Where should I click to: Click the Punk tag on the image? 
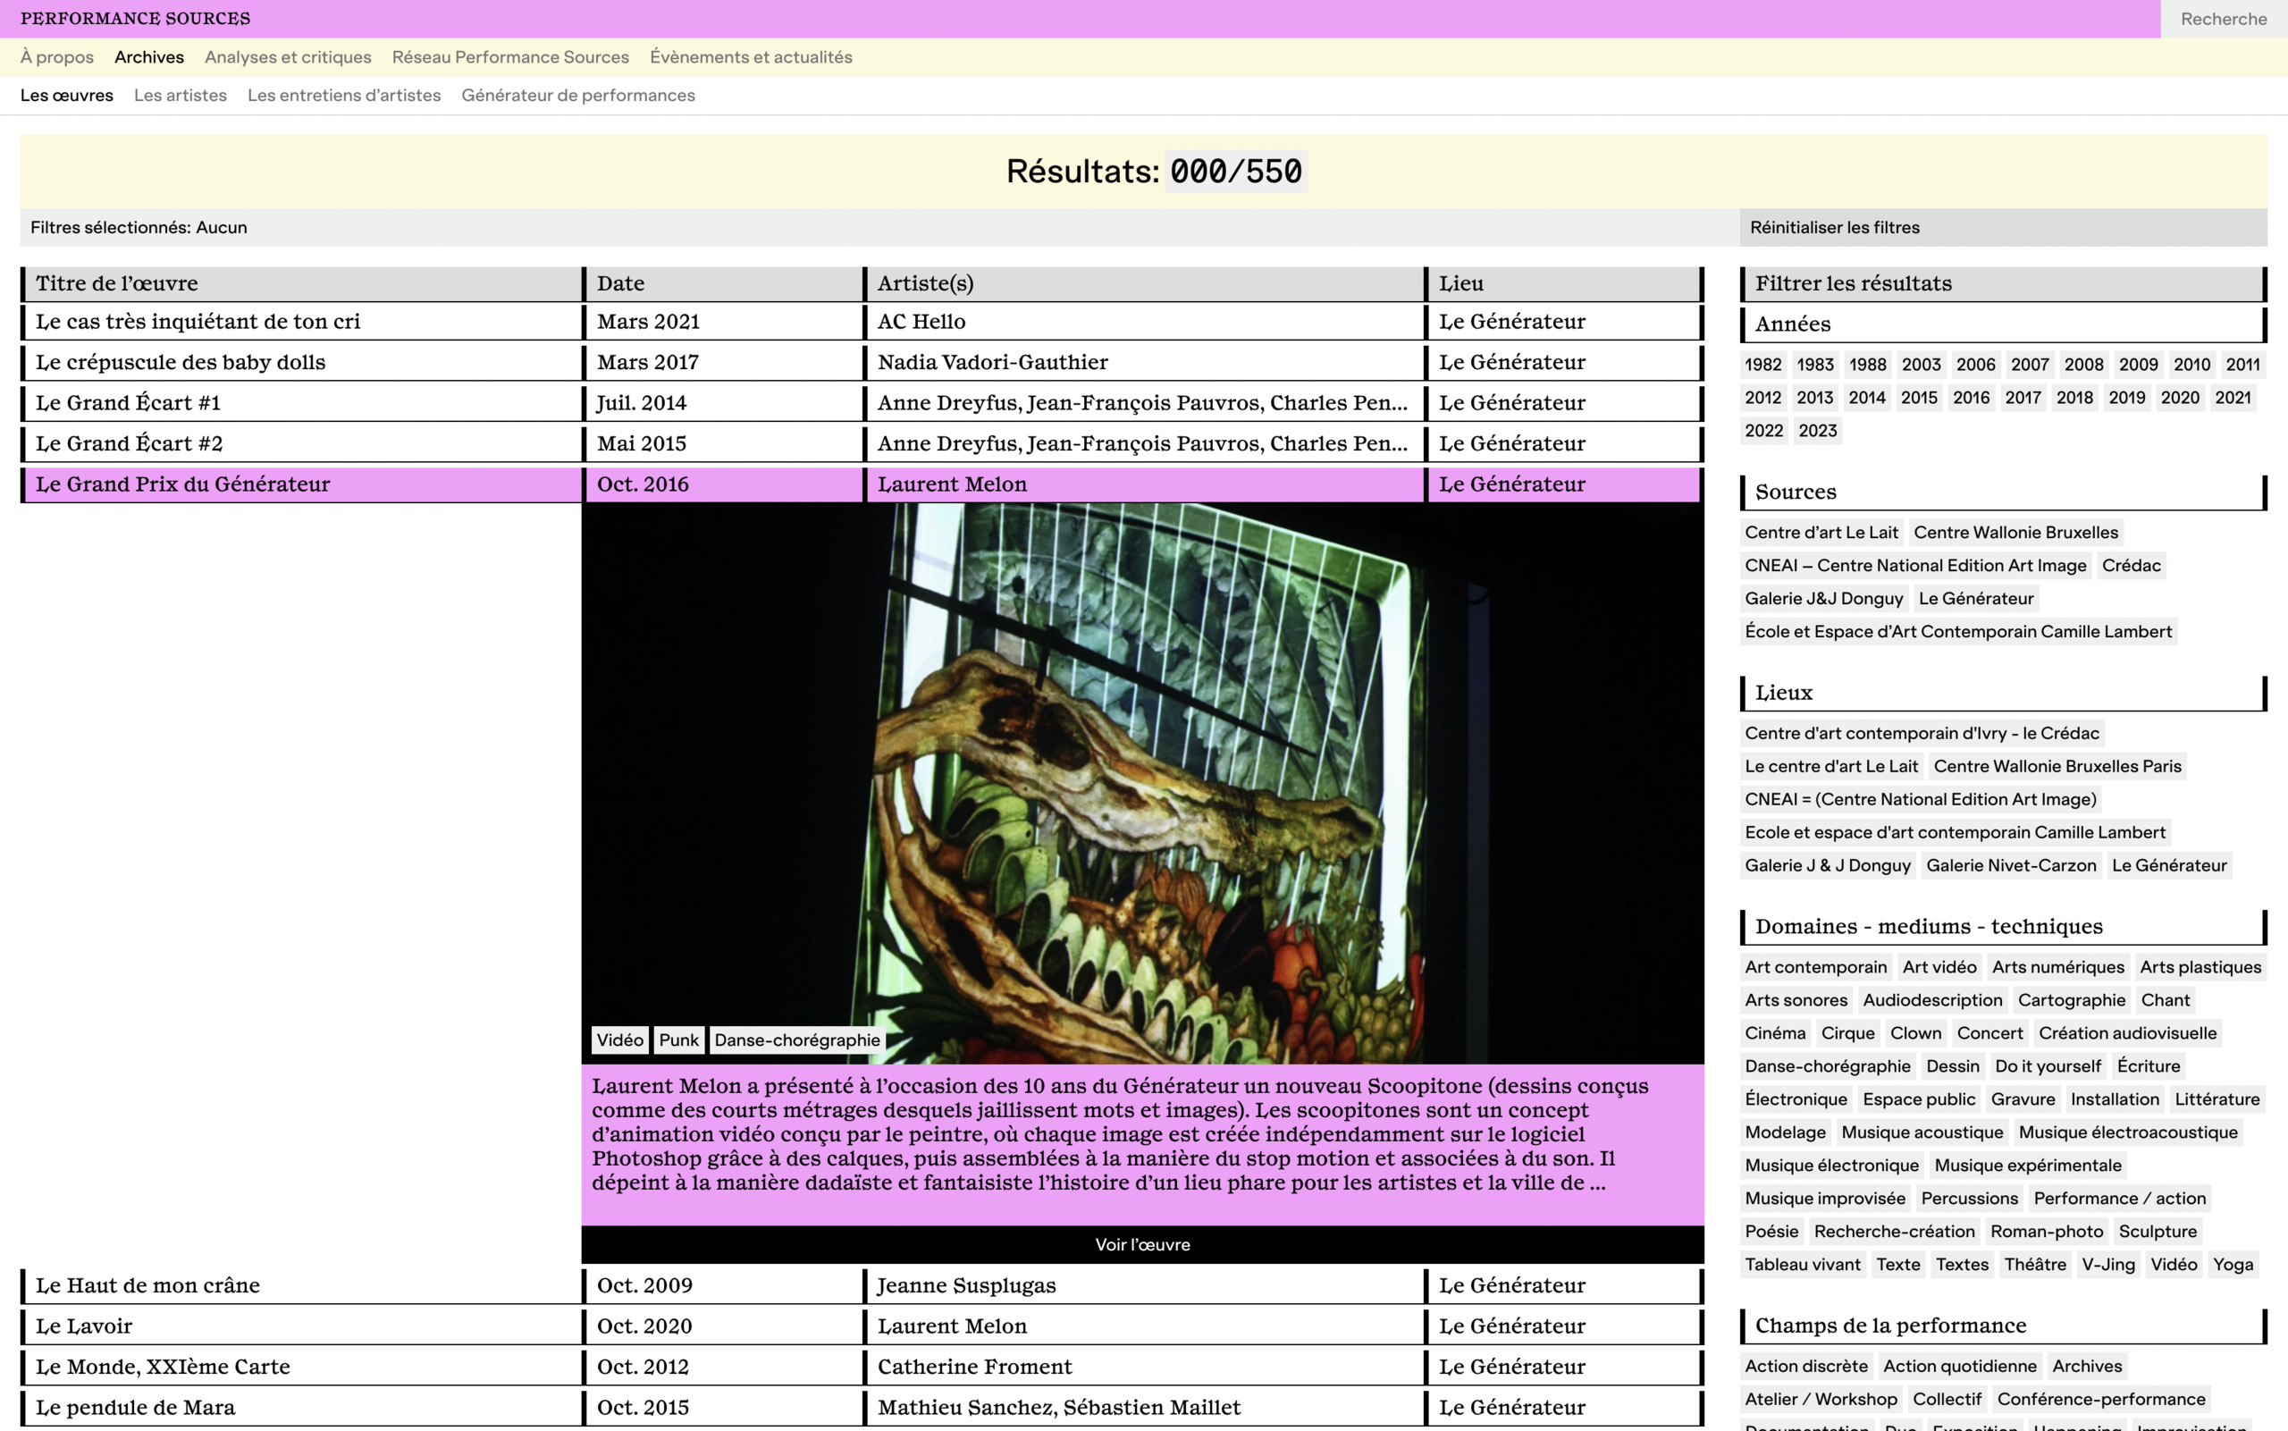coord(677,1040)
